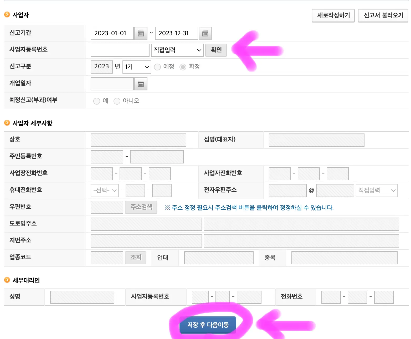This screenshot has width=411, height=339.
Task: Select the 확정 radio button
Action: (x=183, y=67)
